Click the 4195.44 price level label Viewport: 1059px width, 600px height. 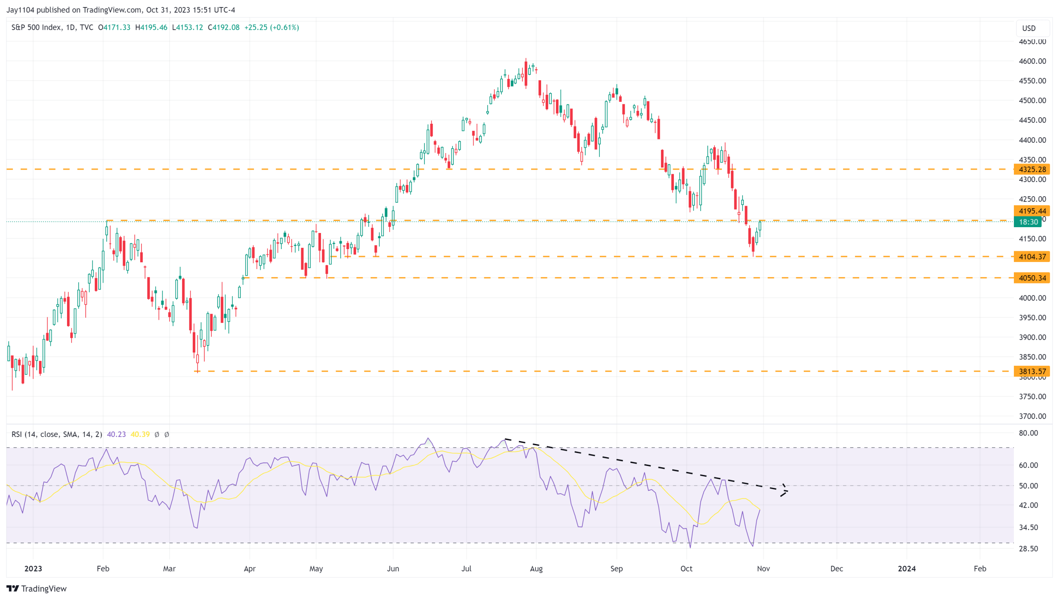coord(1032,211)
